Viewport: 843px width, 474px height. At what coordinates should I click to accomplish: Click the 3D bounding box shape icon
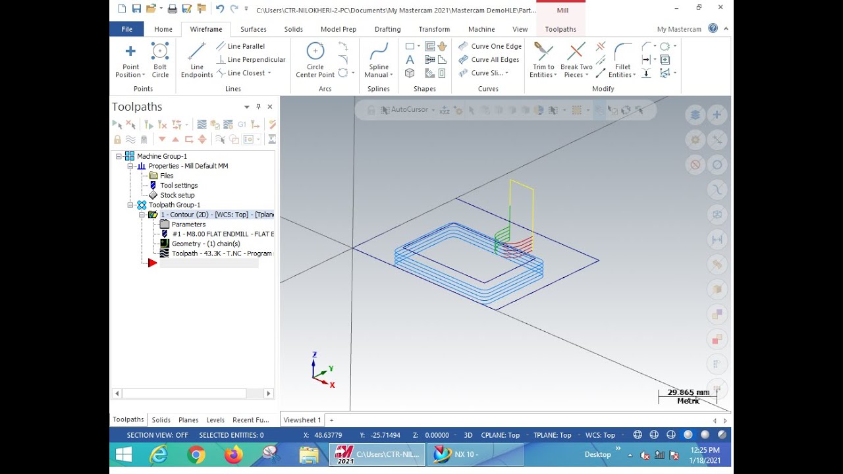(x=410, y=73)
